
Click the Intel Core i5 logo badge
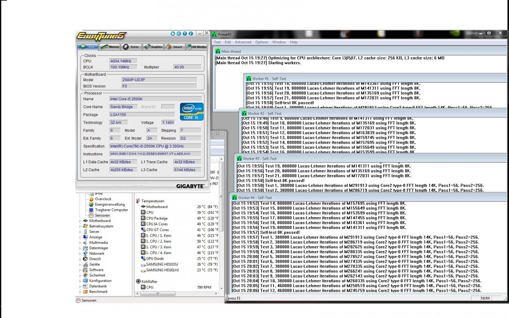[192, 112]
